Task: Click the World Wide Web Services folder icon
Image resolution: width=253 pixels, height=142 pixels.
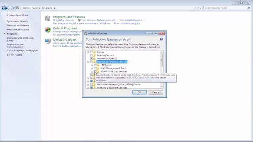Action: pos(98,71)
